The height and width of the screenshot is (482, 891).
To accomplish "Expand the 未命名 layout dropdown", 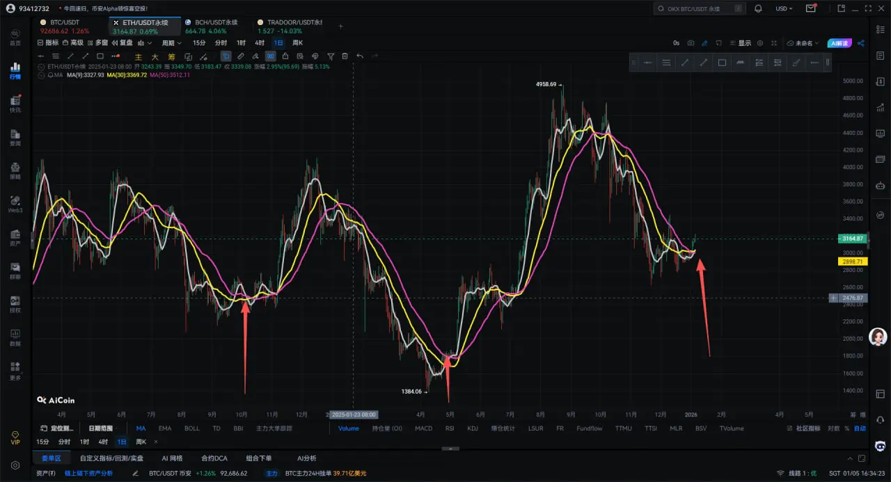I will (806, 43).
